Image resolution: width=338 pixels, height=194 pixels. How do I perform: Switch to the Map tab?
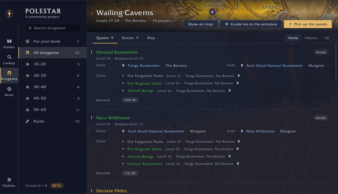pos(151,38)
